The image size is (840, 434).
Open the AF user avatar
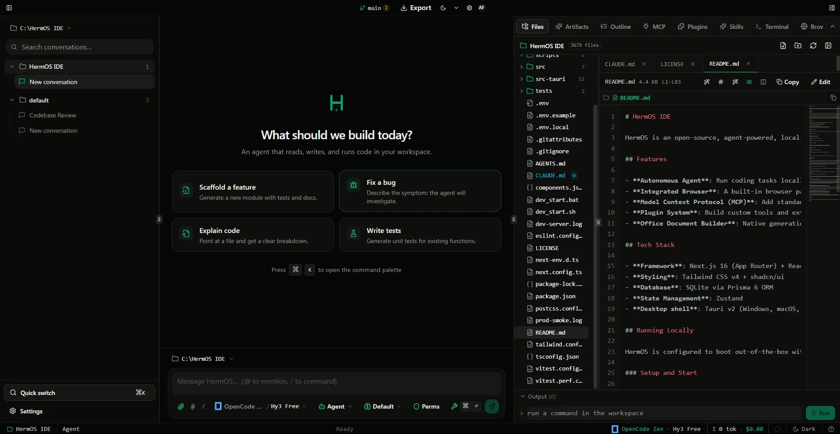tap(482, 8)
